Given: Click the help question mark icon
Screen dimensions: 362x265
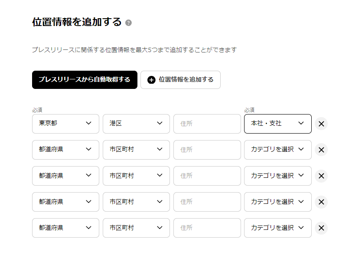Looking at the screenshot, I should (x=128, y=23).
